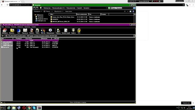Open the WinRAR Избранное menu
The height and width of the screenshot is (110, 195).
pyautogui.click(x=20, y=27)
